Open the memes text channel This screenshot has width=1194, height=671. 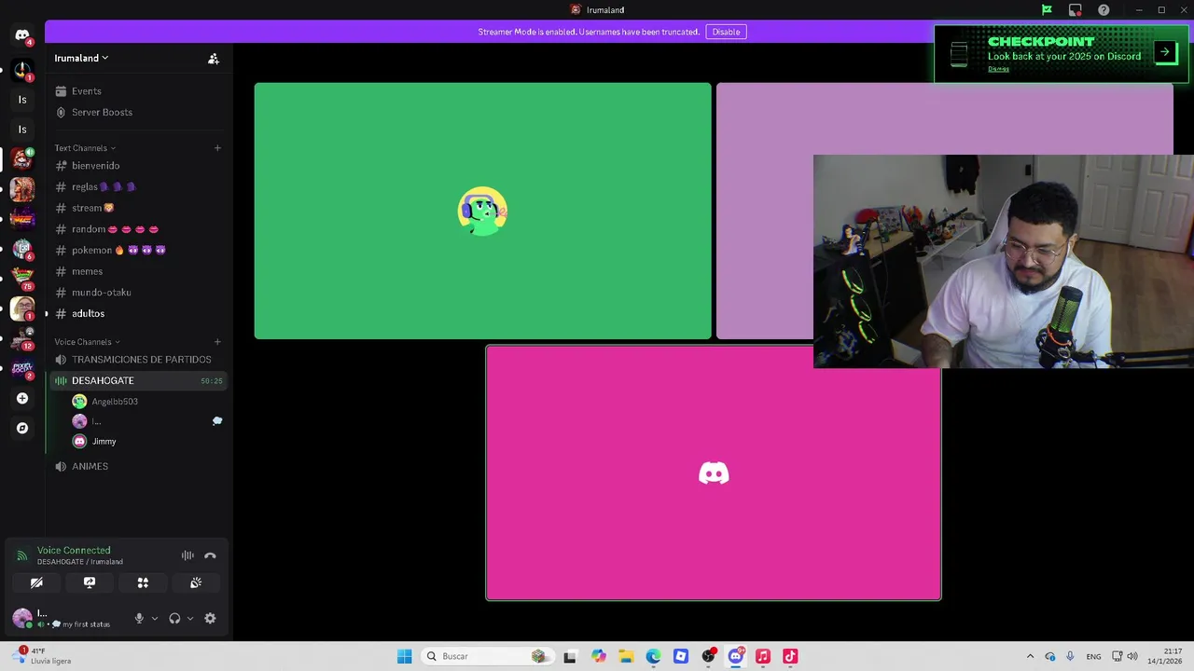[x=139, y=271]
